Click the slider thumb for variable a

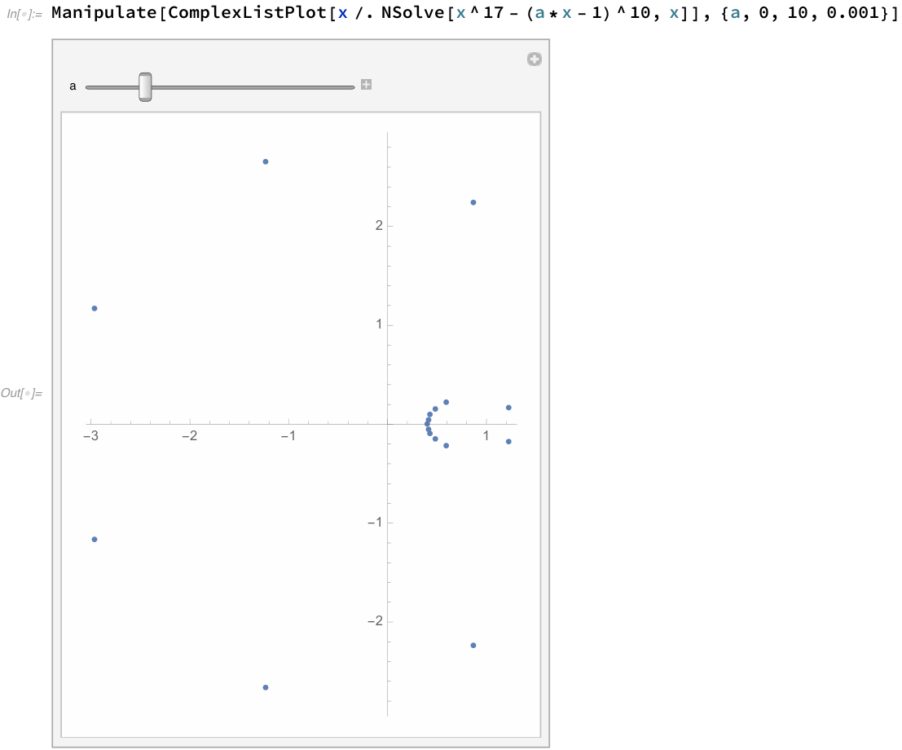point(146,87)
